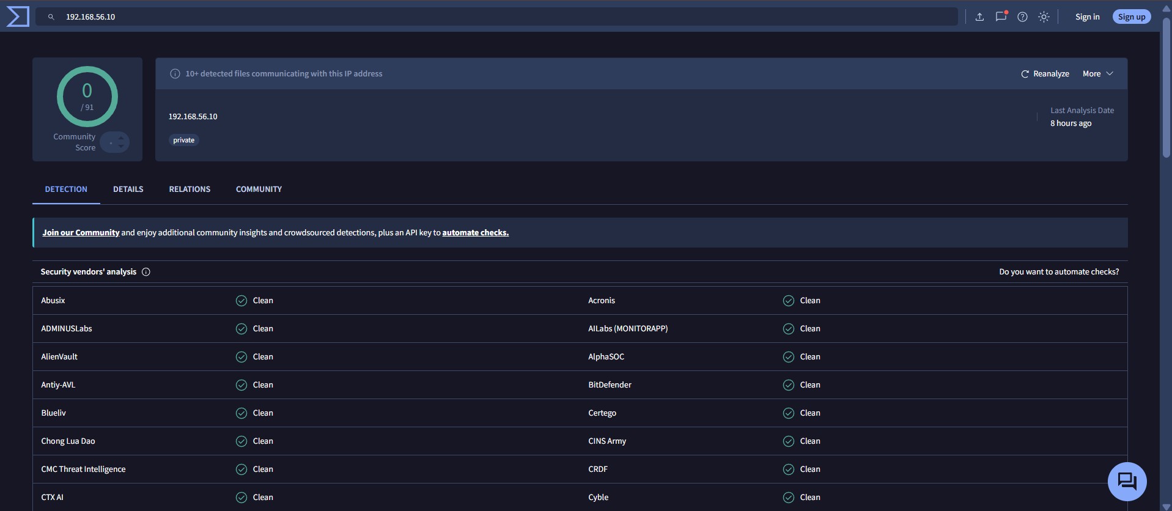Expand the More dropdown menu
The image size is (1172, 511).
(x=1098, y=74)
